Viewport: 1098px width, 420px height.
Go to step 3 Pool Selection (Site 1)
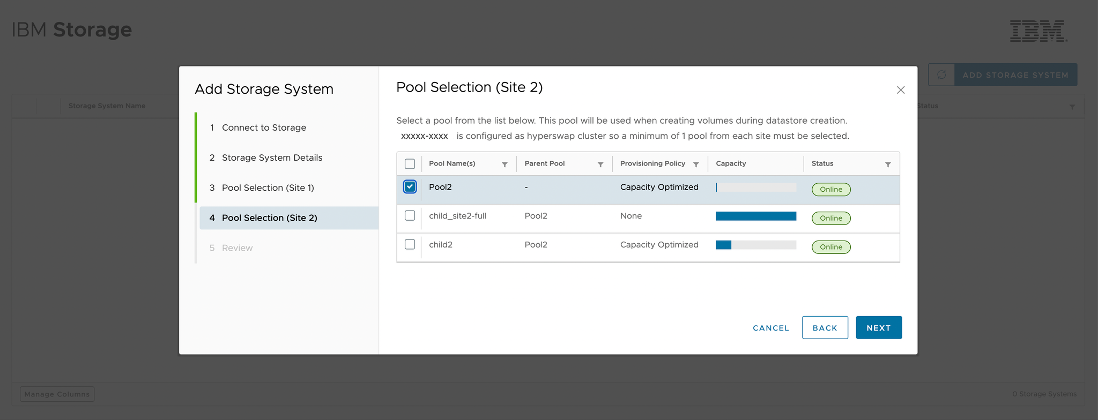[262, 187]
